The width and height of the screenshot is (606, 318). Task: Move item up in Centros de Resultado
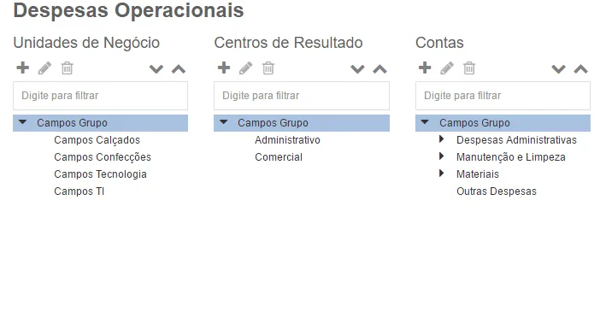[379, 69]
